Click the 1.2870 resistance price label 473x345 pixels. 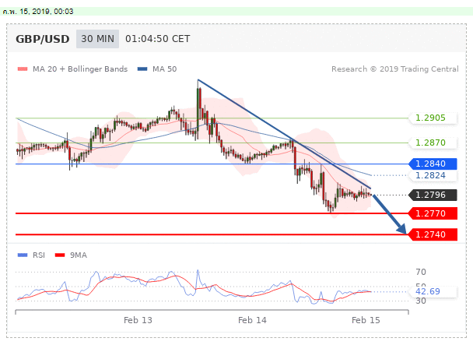[x=433, y=143]
